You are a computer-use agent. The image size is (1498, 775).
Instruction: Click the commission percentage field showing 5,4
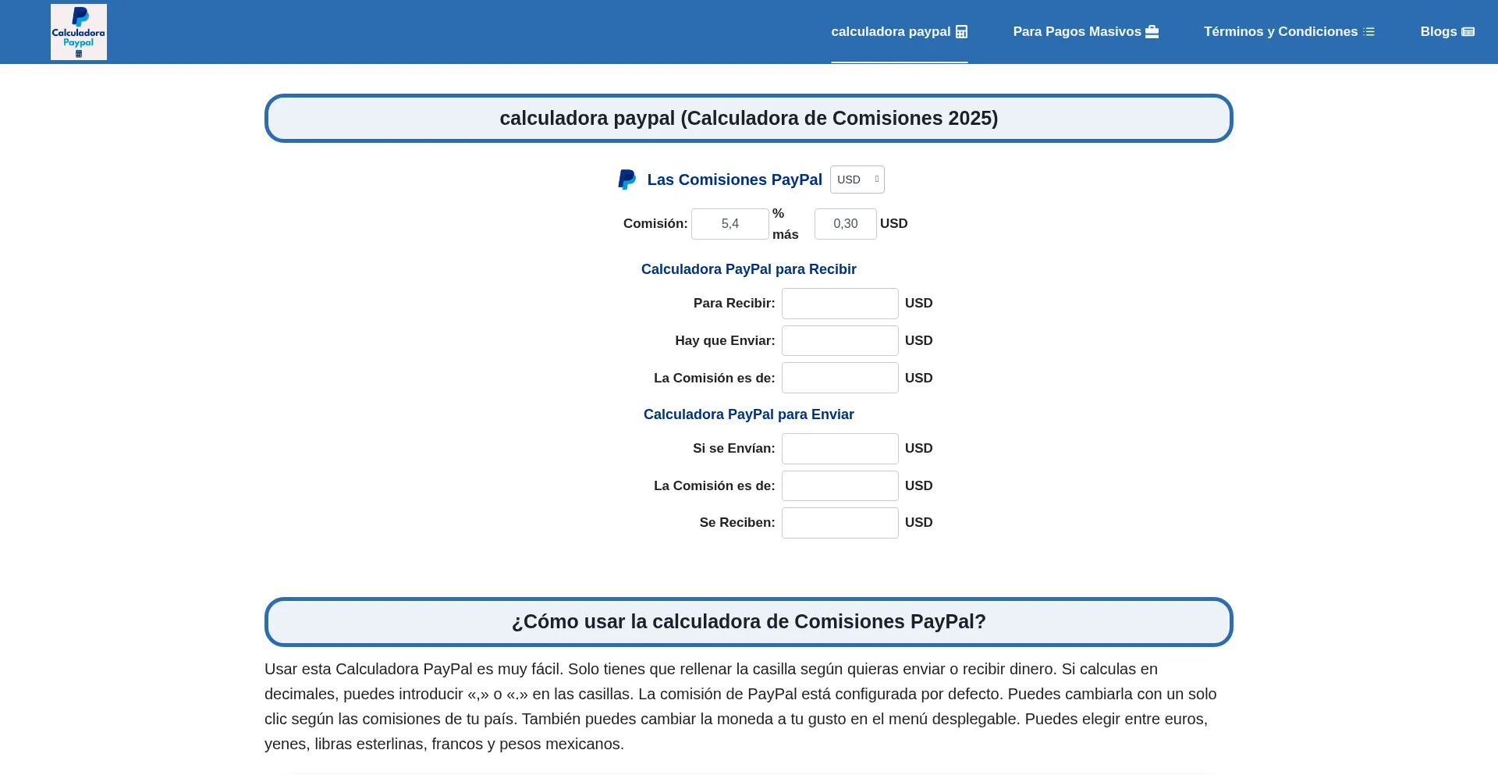(x=729, y=223)
